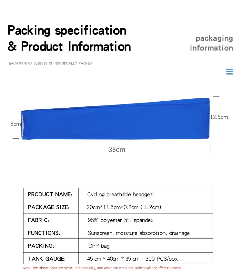Click the "Packing specification" heading line
The height and width of the screenshot is (279, 242).
click(x=67, y=31)
